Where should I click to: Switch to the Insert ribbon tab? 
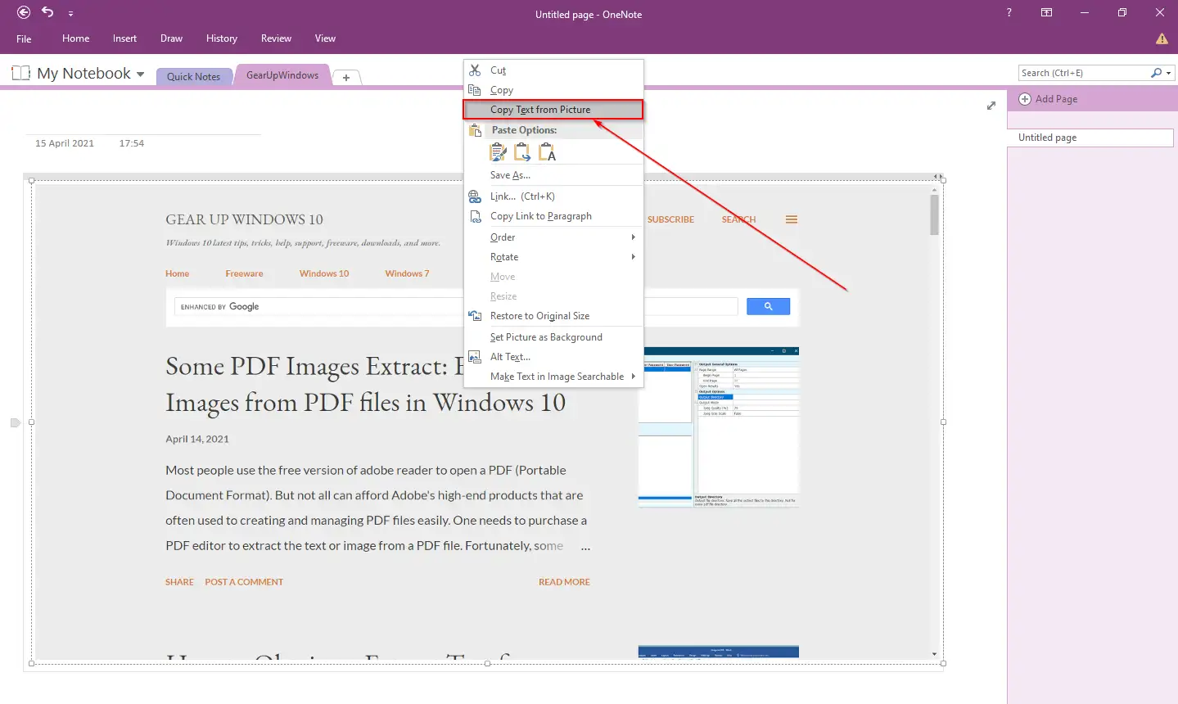pos(124,38)
